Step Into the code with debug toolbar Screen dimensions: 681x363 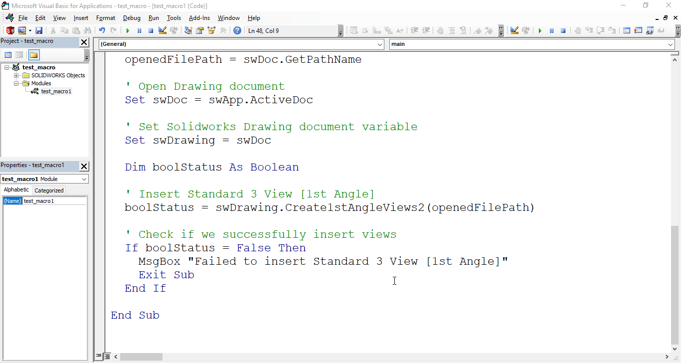click(588, 30)
